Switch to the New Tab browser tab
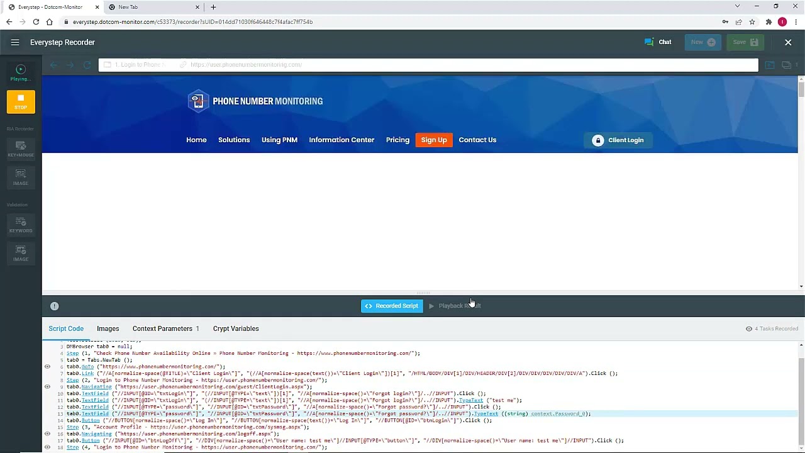This screenshot has width=805, height=453. pos(153,7)
